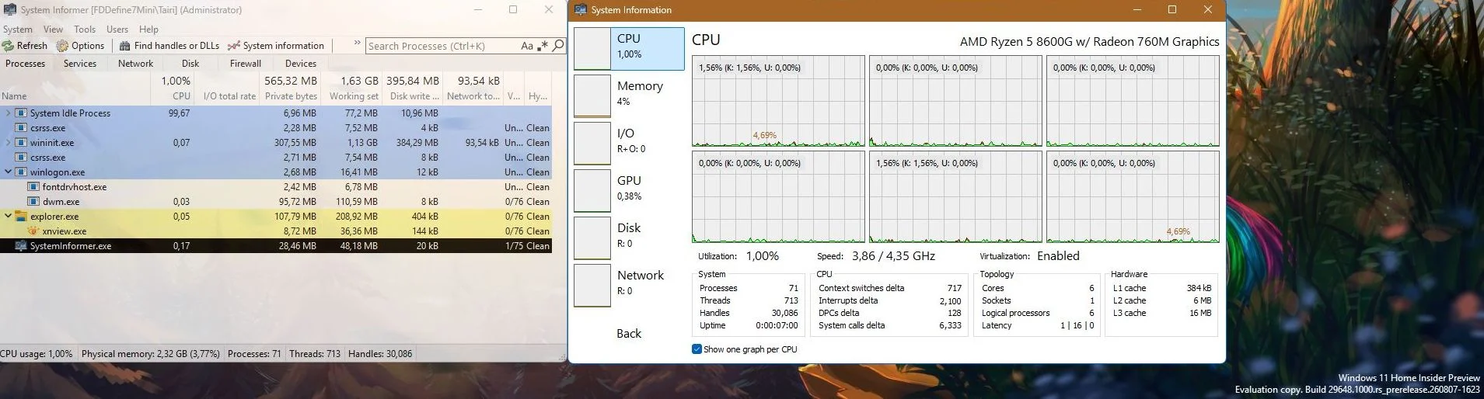Collapse the explorer.exe tree node
This screenshot has width=1484, height=399.
9,217
